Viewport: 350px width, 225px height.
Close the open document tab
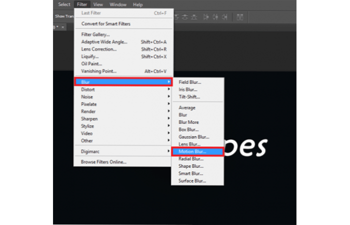[63, 27]
